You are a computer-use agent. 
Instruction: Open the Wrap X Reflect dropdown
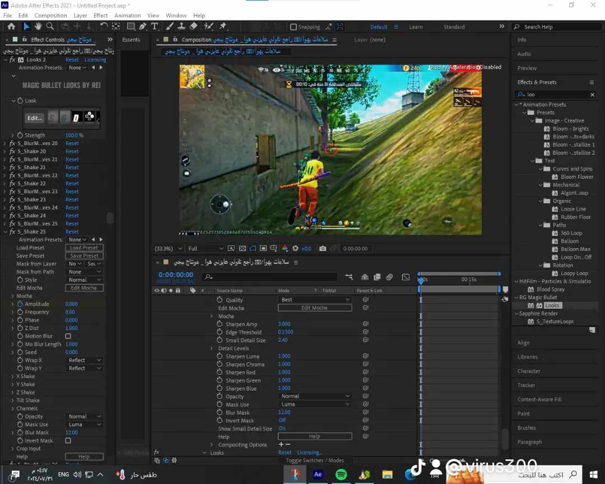pyautogui.click(x=84, y=360)
